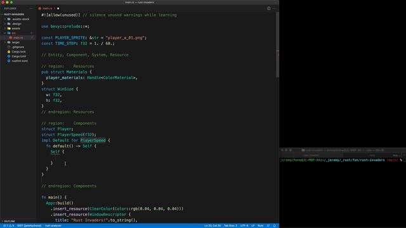
Task: Click the Cargo.lock lock icon
Action: point(9,52)
